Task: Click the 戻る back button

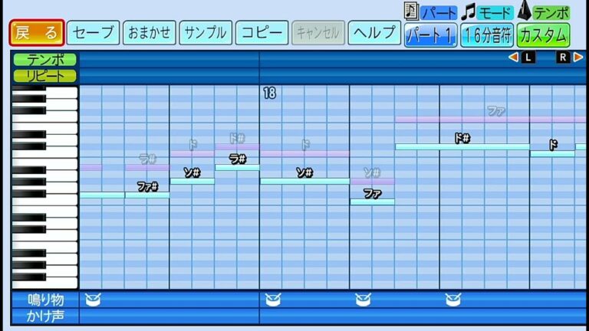Action: [x=36, y=33]
